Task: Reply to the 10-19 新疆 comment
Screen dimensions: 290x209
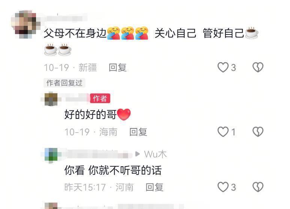Action: (118, 67)
